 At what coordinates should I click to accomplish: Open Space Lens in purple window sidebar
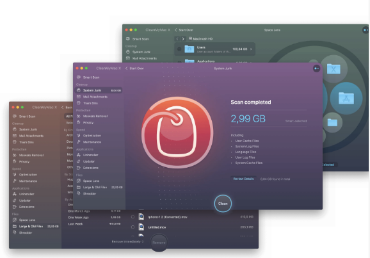88,181
